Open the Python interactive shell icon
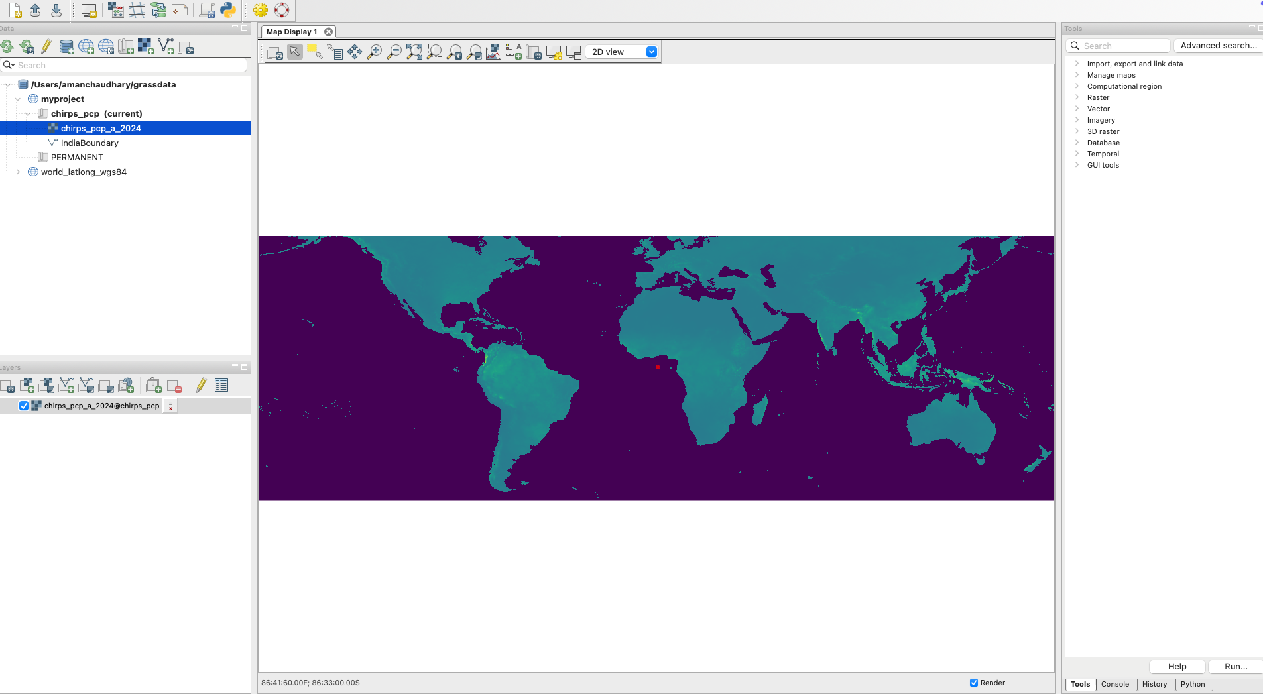The width and height of the screenshot is (1263, 694). (227, 10)
